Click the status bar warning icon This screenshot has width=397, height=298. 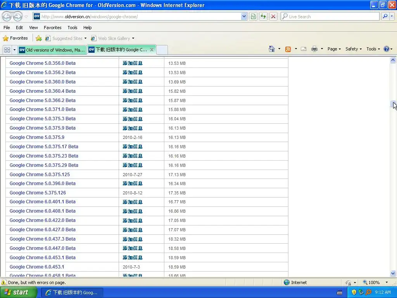tap(4, 282)
